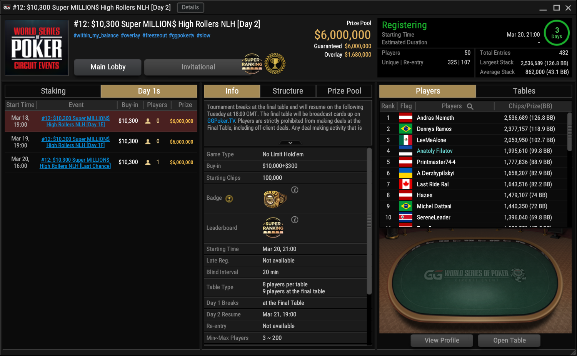This screenshot has width=577, height=356.
Task: Click the players list vertical scrollbar
Action: 569,133
